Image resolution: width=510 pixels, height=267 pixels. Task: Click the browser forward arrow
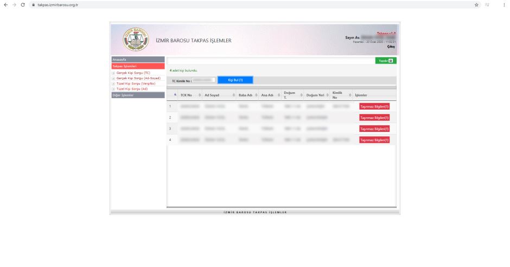14,5
